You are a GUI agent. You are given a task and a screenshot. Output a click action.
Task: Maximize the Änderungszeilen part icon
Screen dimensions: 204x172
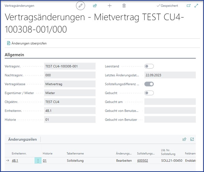pyautogui.click(x=192, y=139)
